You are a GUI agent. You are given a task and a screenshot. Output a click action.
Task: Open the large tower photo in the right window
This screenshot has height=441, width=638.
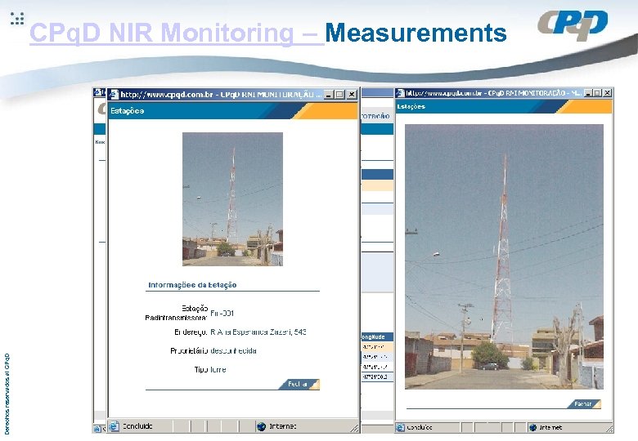pyautogui.click(x=504, y=256)
